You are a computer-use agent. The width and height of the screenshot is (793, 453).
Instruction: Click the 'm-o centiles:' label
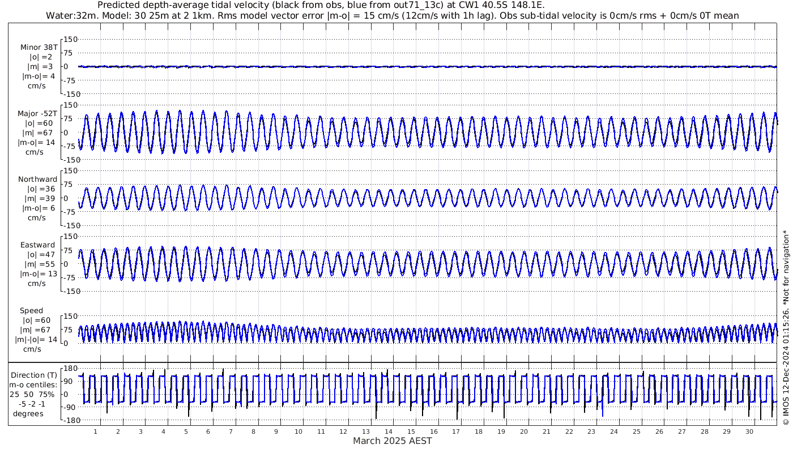tap(34, 384)
